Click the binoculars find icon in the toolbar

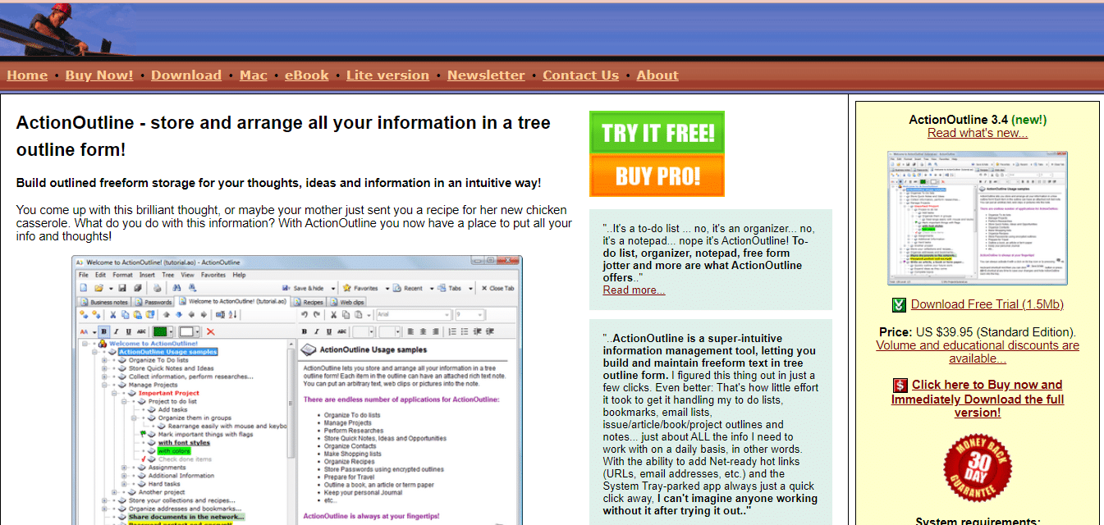176,288
